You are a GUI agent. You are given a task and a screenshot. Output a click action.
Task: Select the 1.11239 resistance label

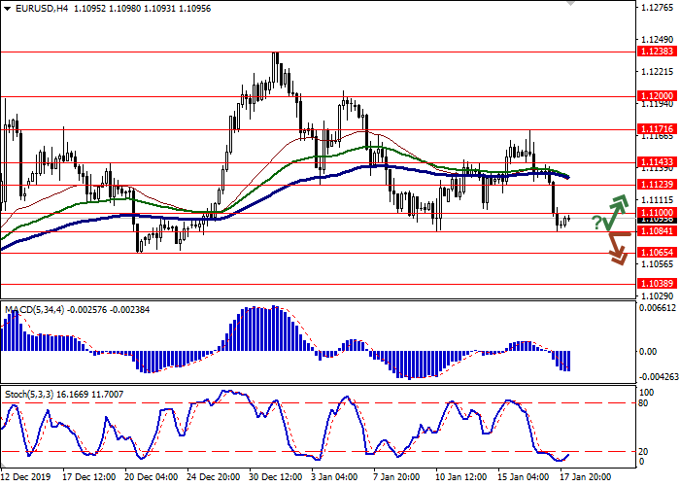(656, 184)
